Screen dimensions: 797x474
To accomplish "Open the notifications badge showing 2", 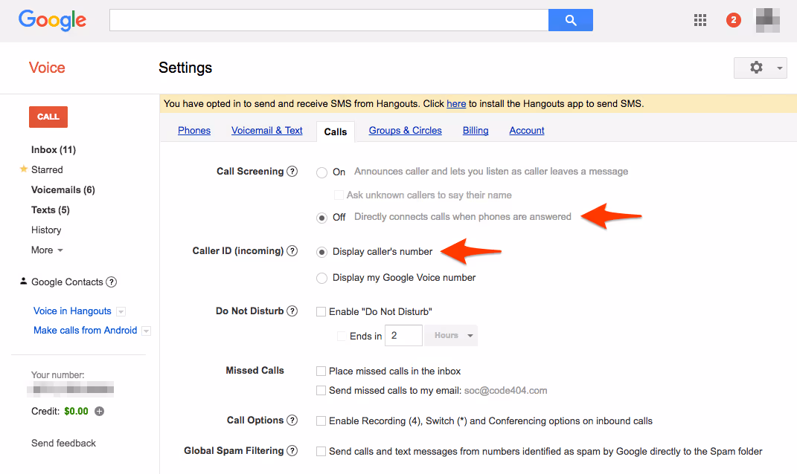I will click(733, 20).
